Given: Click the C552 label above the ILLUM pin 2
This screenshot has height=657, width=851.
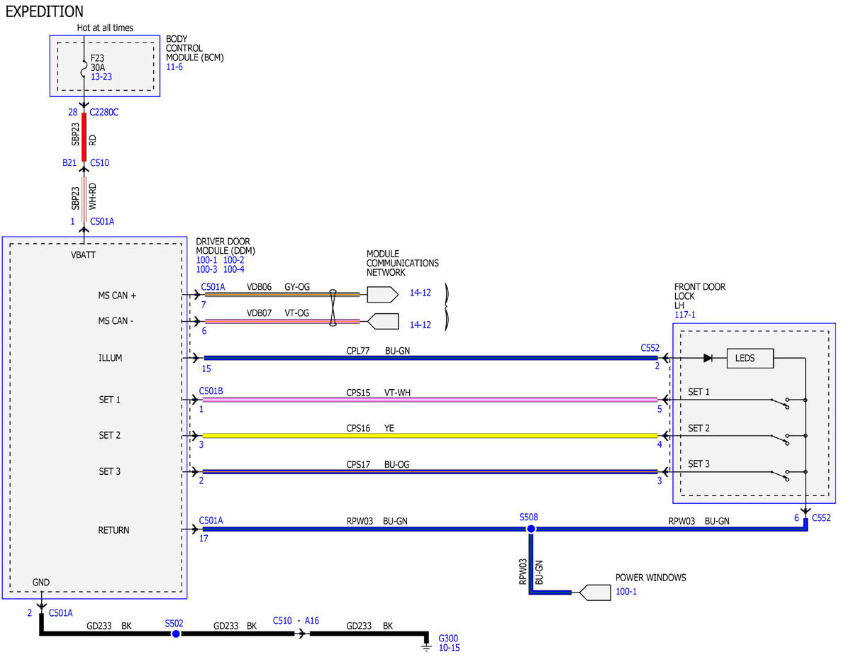Looking at the screenshot, I should pos(650,348).
